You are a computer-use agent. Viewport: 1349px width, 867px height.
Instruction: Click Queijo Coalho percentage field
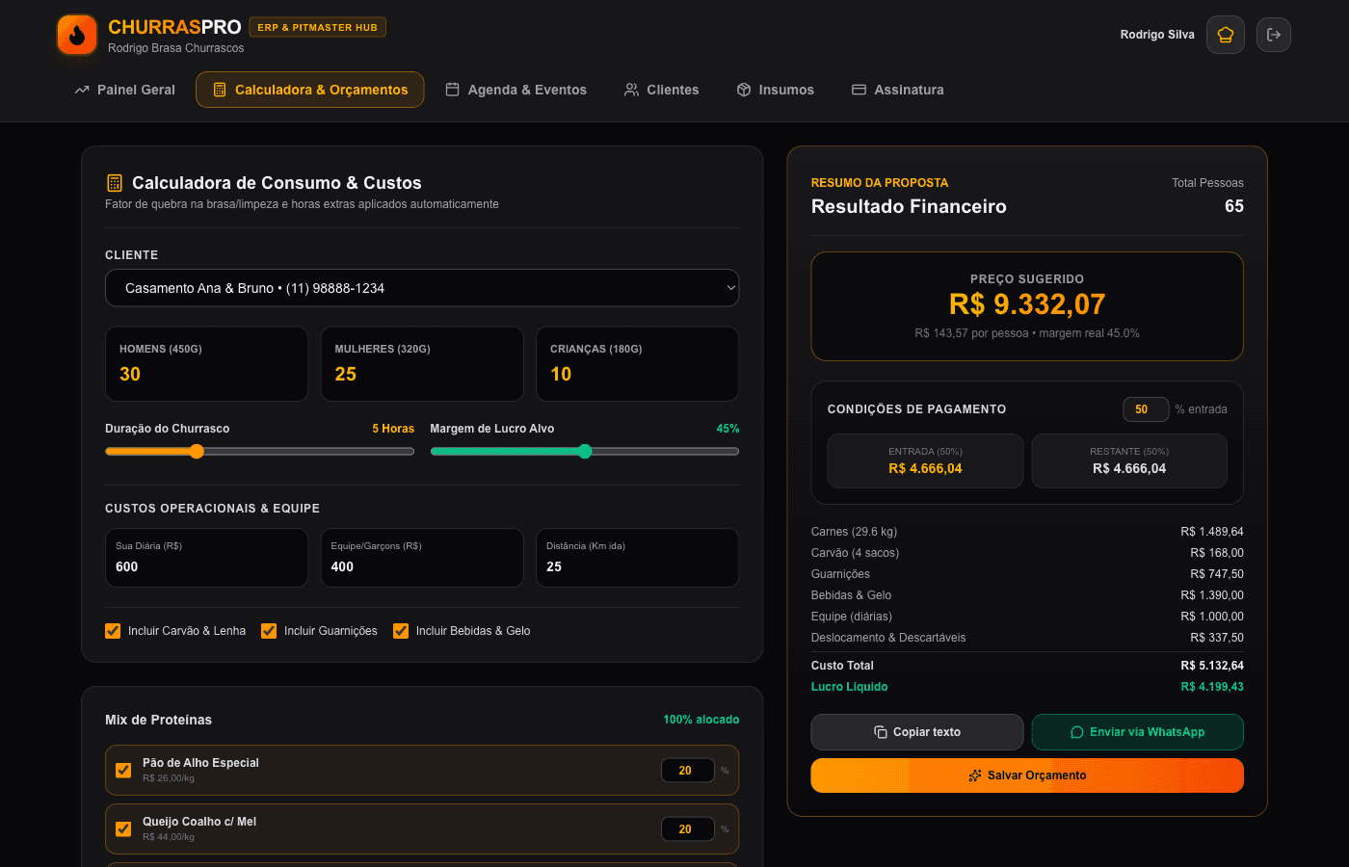tap(688, 829)
